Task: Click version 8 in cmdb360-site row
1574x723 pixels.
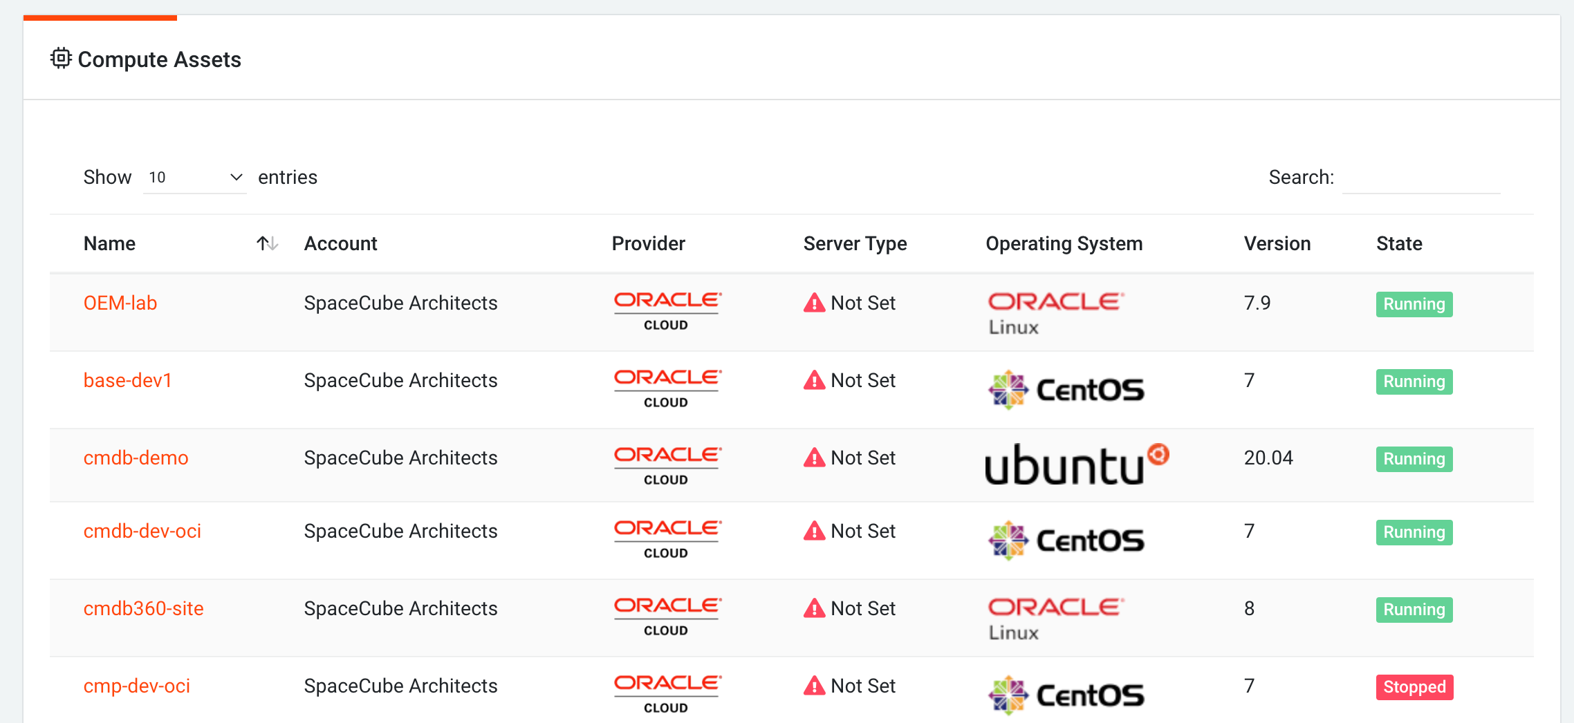Action: (1249, 608)
